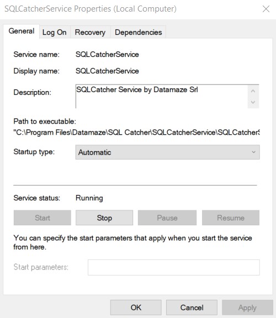
Task: Click the Start parameters label
Action: 41,267
